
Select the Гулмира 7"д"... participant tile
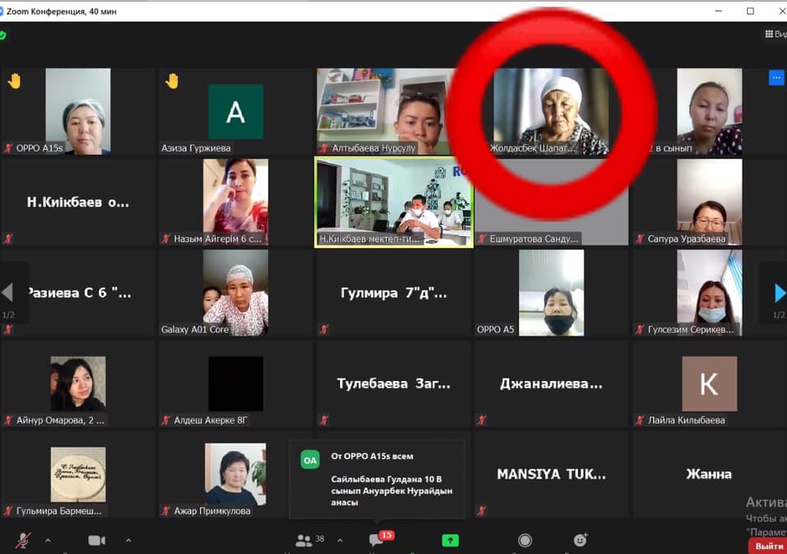[393, 293]
